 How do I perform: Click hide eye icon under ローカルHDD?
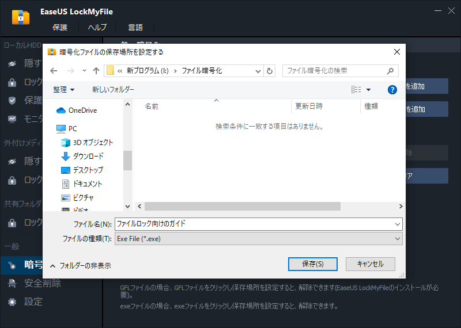(x=12, y=64)
